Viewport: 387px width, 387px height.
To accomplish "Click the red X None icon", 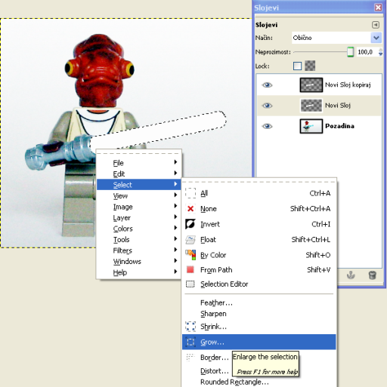I will click(x=190, y=209).
